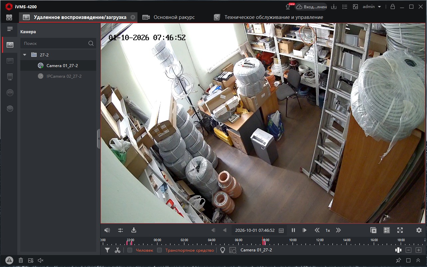Open the filter funnel icon under timeline
The width and height of the screenshot is (427, 267).
107,250
